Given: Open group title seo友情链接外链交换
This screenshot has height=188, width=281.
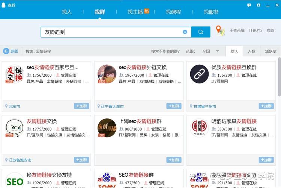Looking at the screenshot, I should [x=143, y=68].
